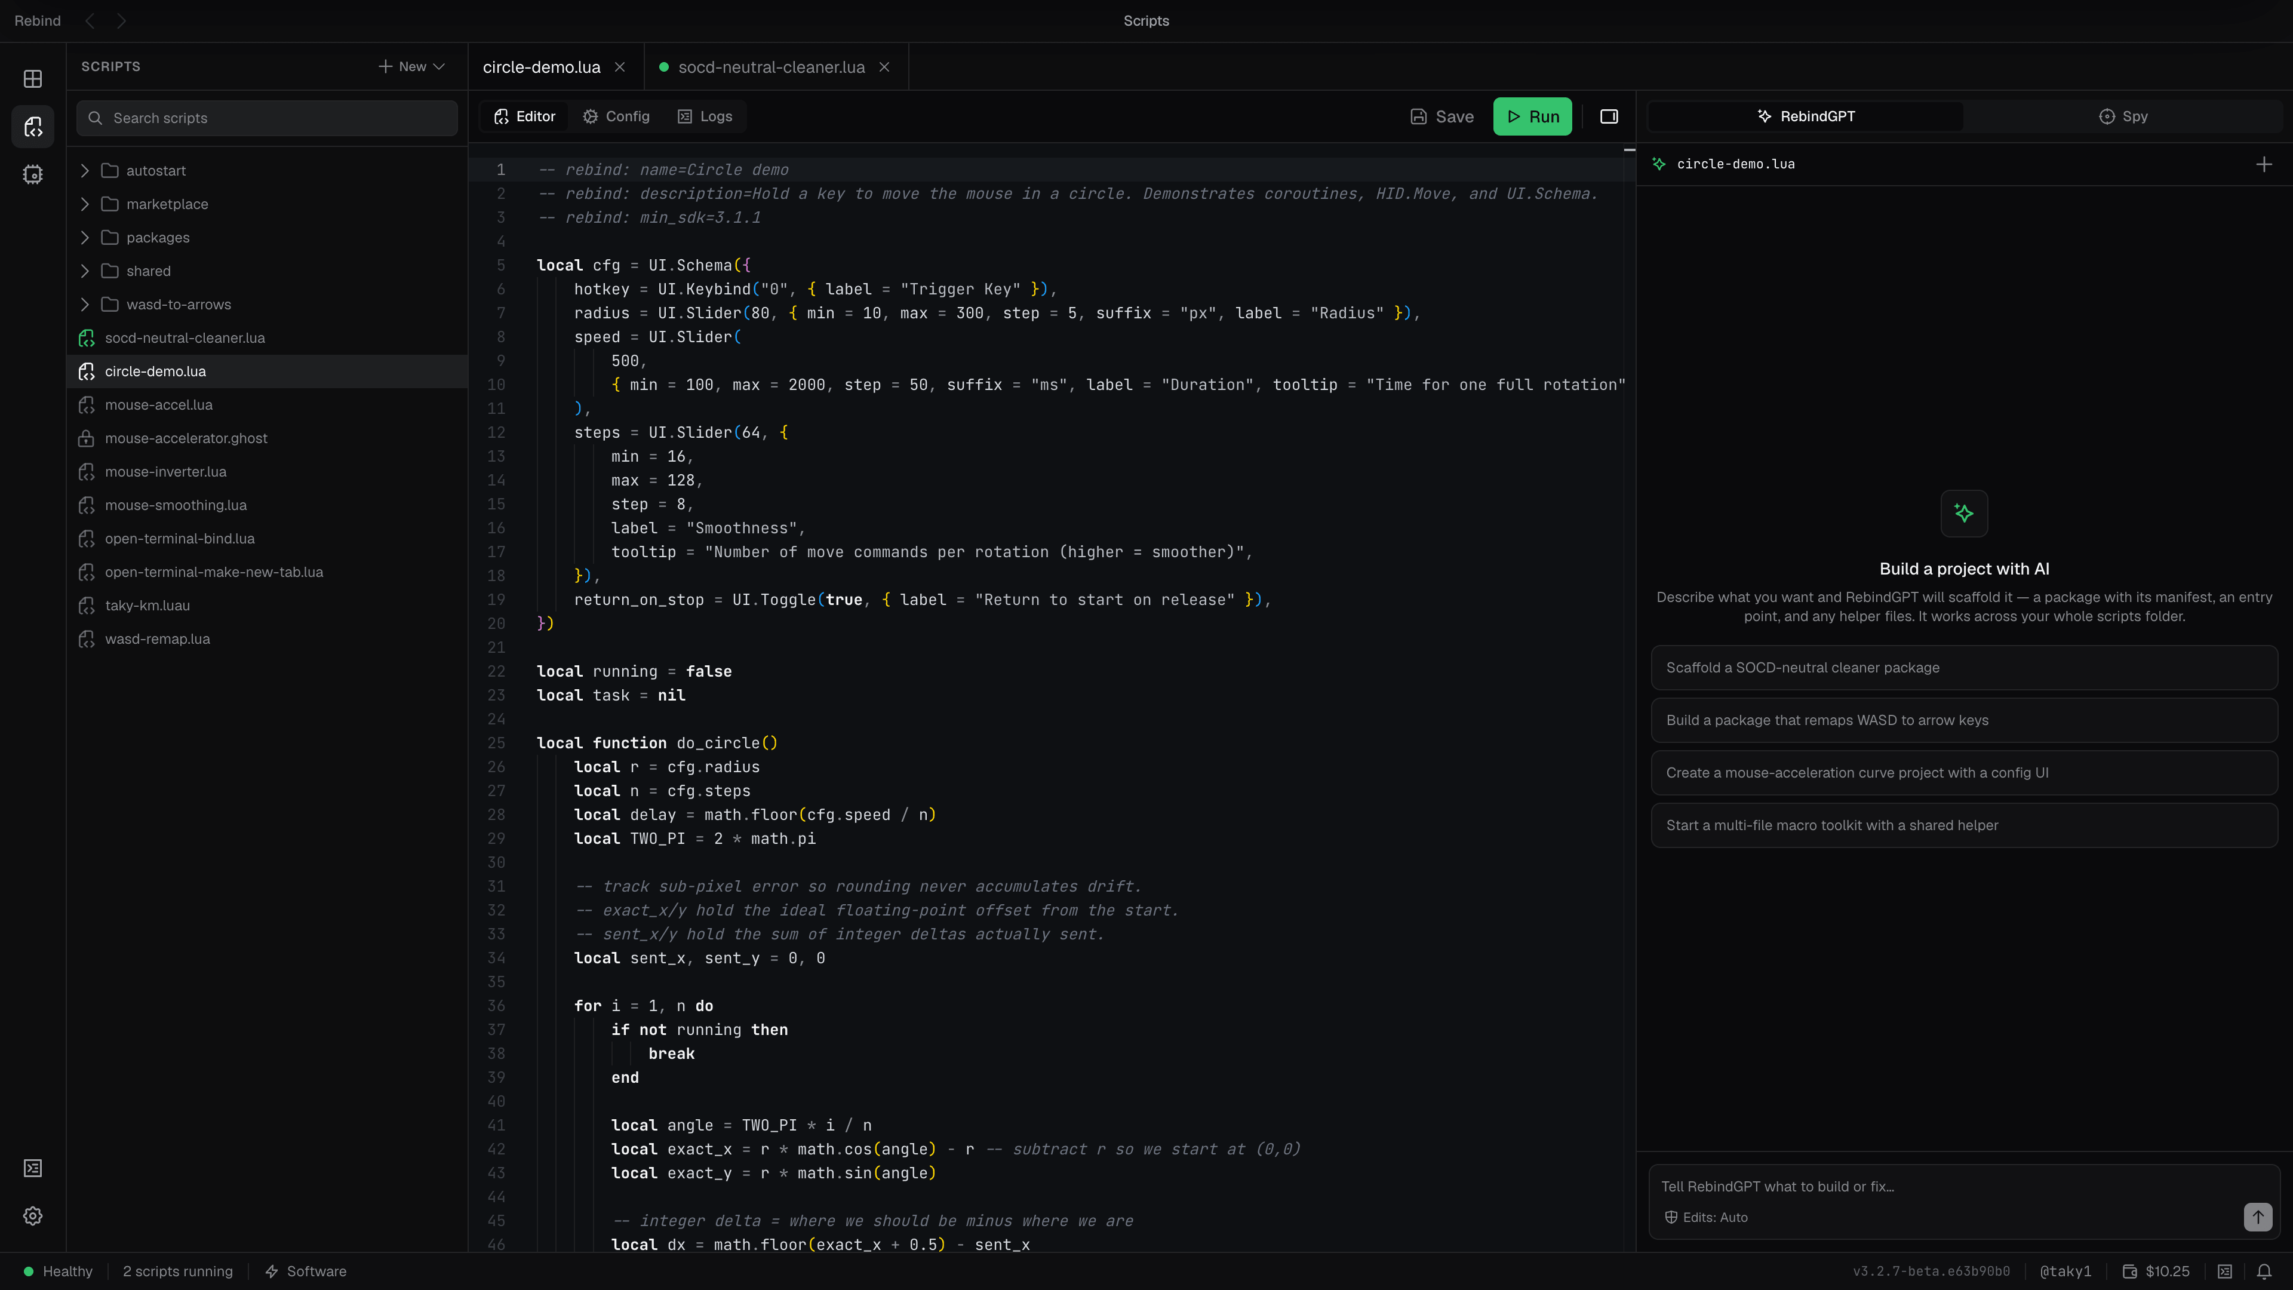
Task: Open the status bar terminal icon
Action: click(2226, 1271)
